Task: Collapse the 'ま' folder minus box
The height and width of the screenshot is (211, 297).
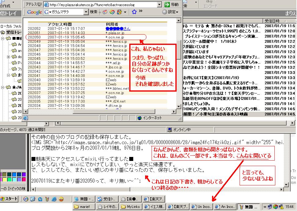Action: pos(8,75)
